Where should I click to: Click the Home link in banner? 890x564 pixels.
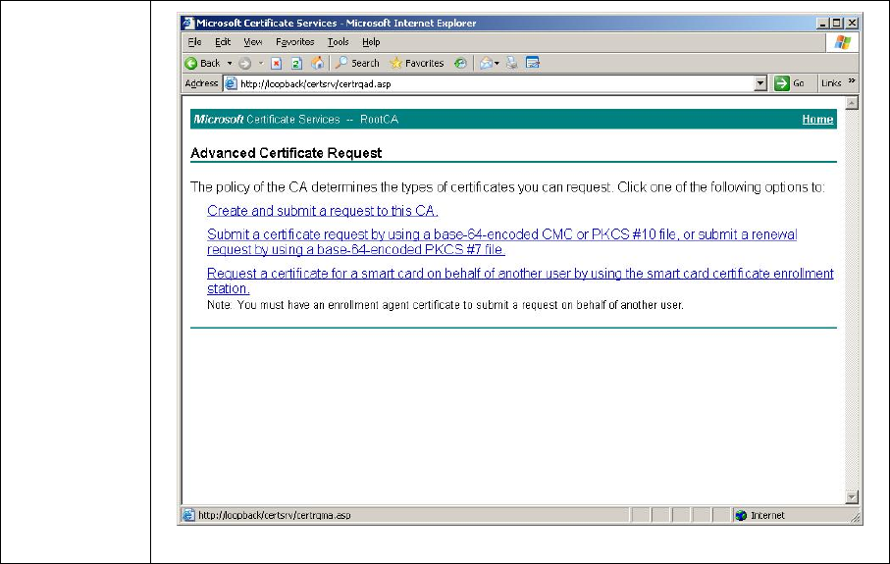(x=817, y=119)
